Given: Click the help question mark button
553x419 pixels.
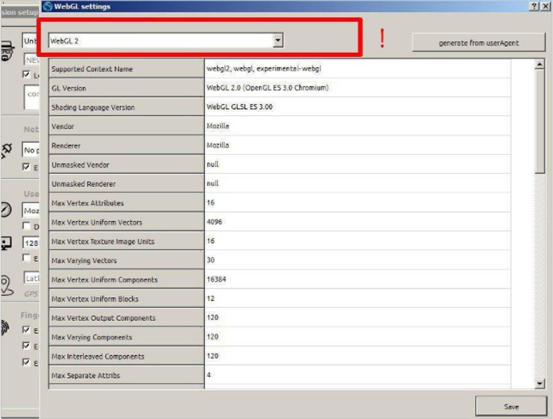Looking at the screenshot, I should [534, 6].
